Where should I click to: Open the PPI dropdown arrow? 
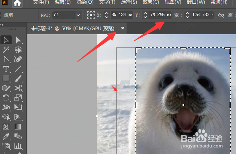tap(78, 15)
